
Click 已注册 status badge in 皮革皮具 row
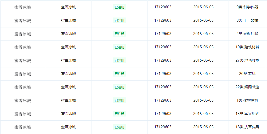(x=120, y=127)
